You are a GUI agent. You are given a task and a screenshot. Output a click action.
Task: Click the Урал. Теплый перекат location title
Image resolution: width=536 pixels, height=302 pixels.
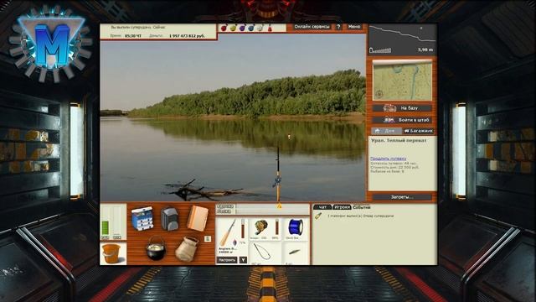click(x=399, y=140)
